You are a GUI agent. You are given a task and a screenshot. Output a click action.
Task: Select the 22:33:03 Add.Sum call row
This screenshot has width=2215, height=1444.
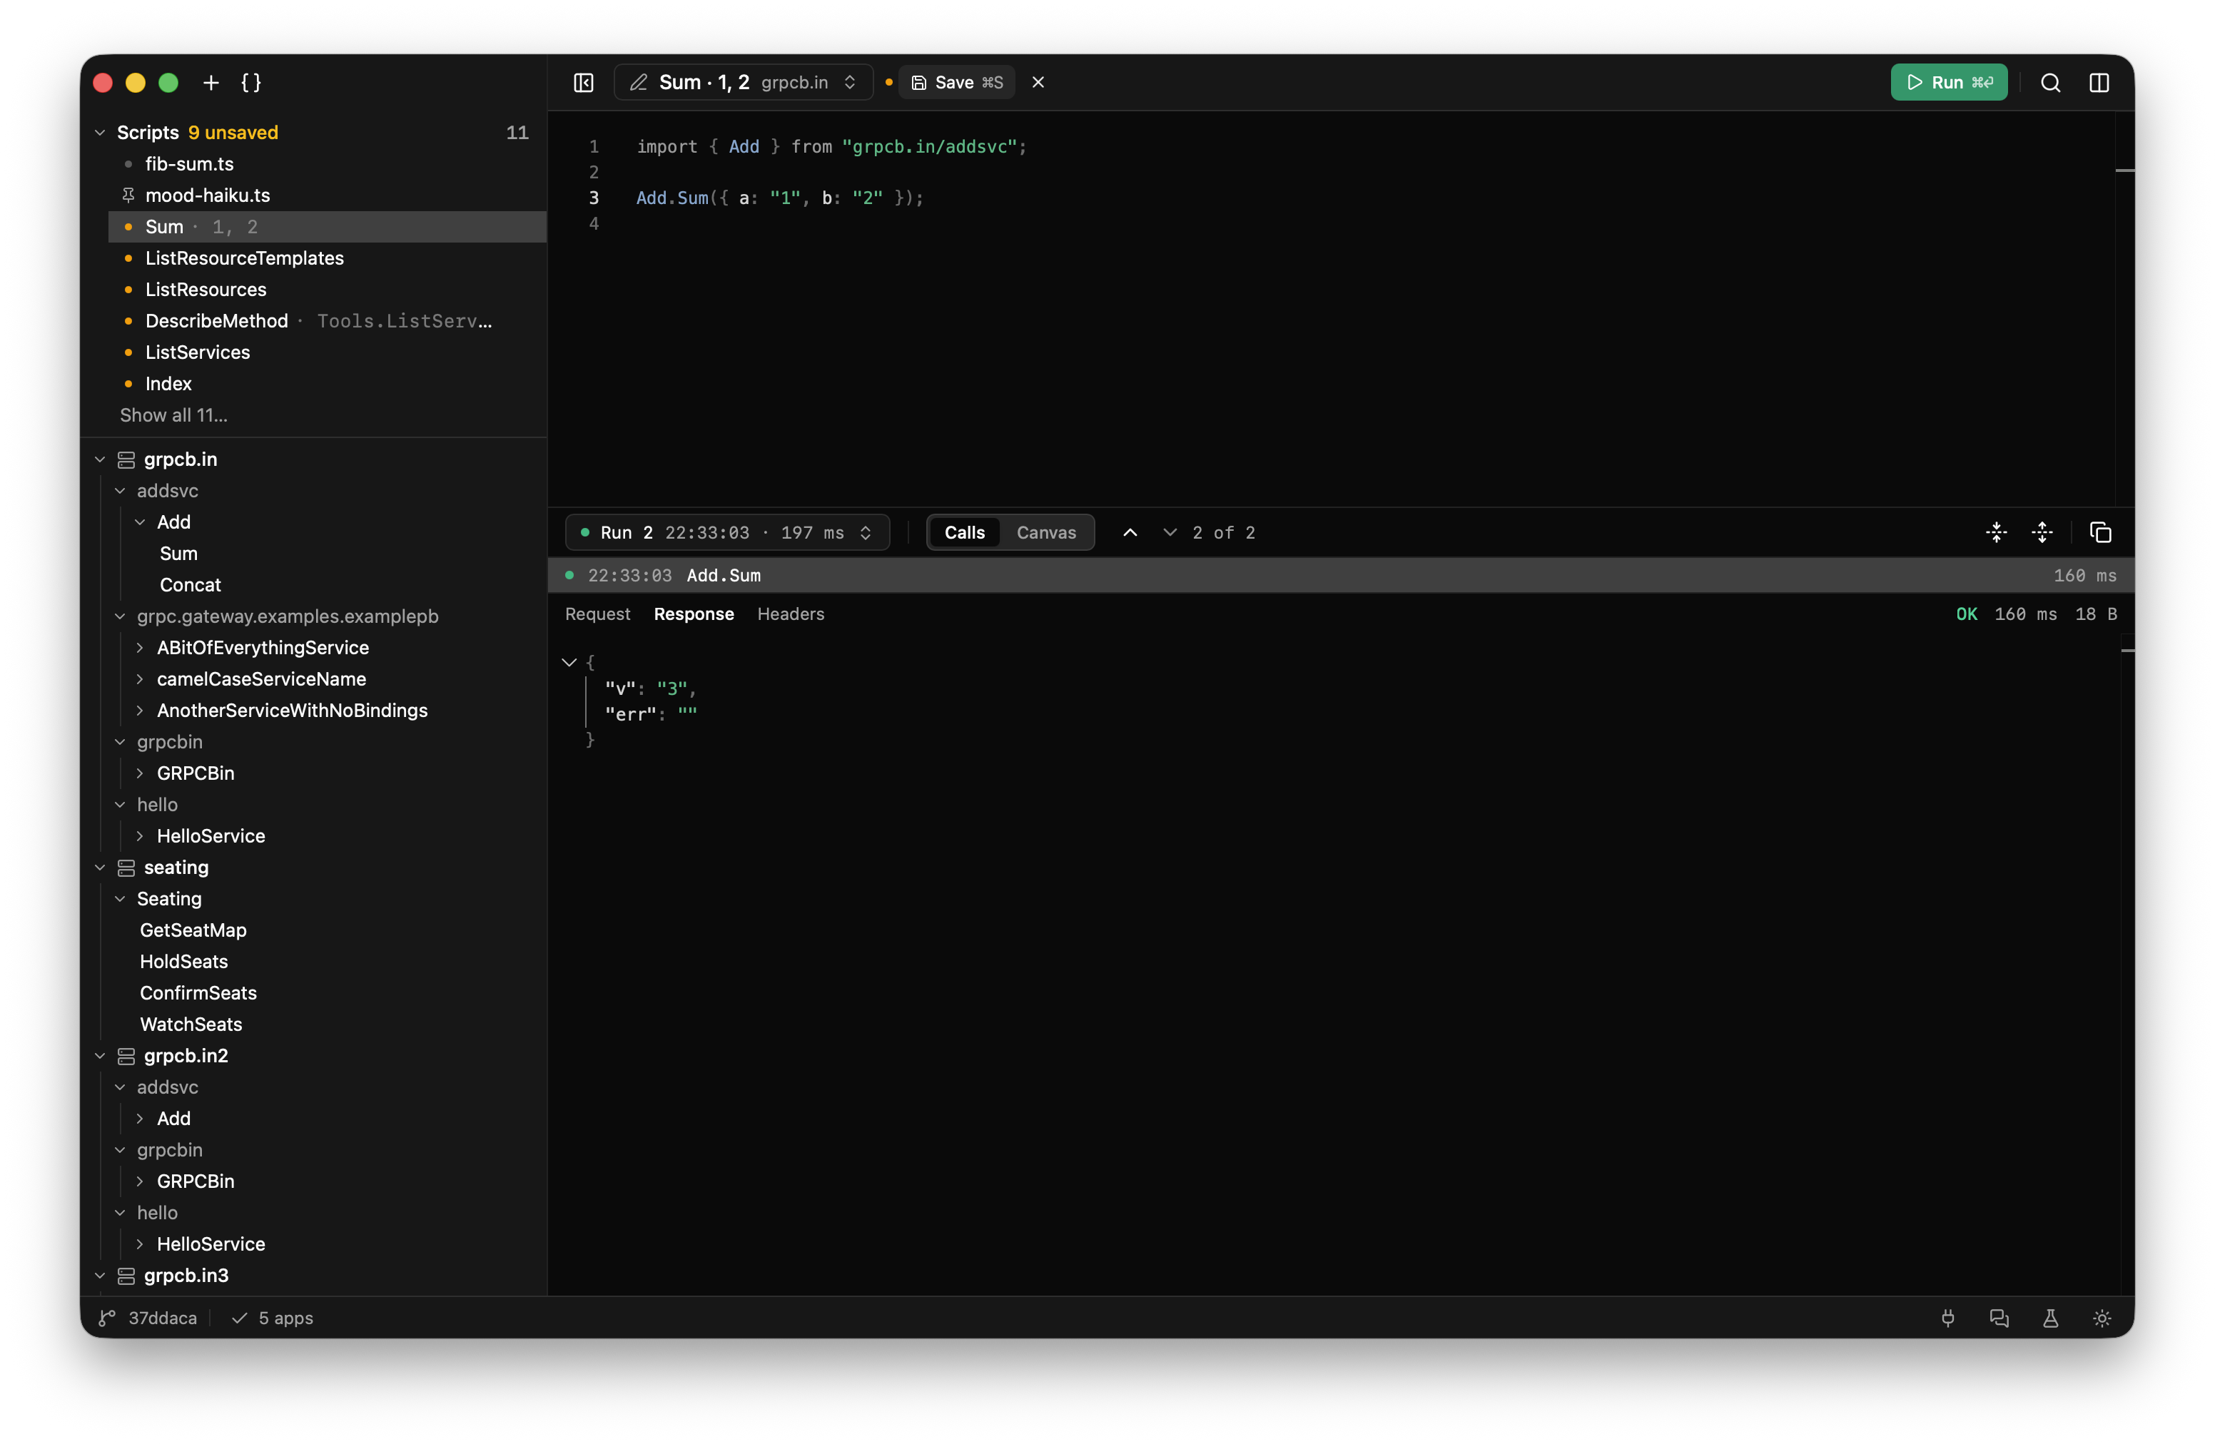(x=1340, y=576)
